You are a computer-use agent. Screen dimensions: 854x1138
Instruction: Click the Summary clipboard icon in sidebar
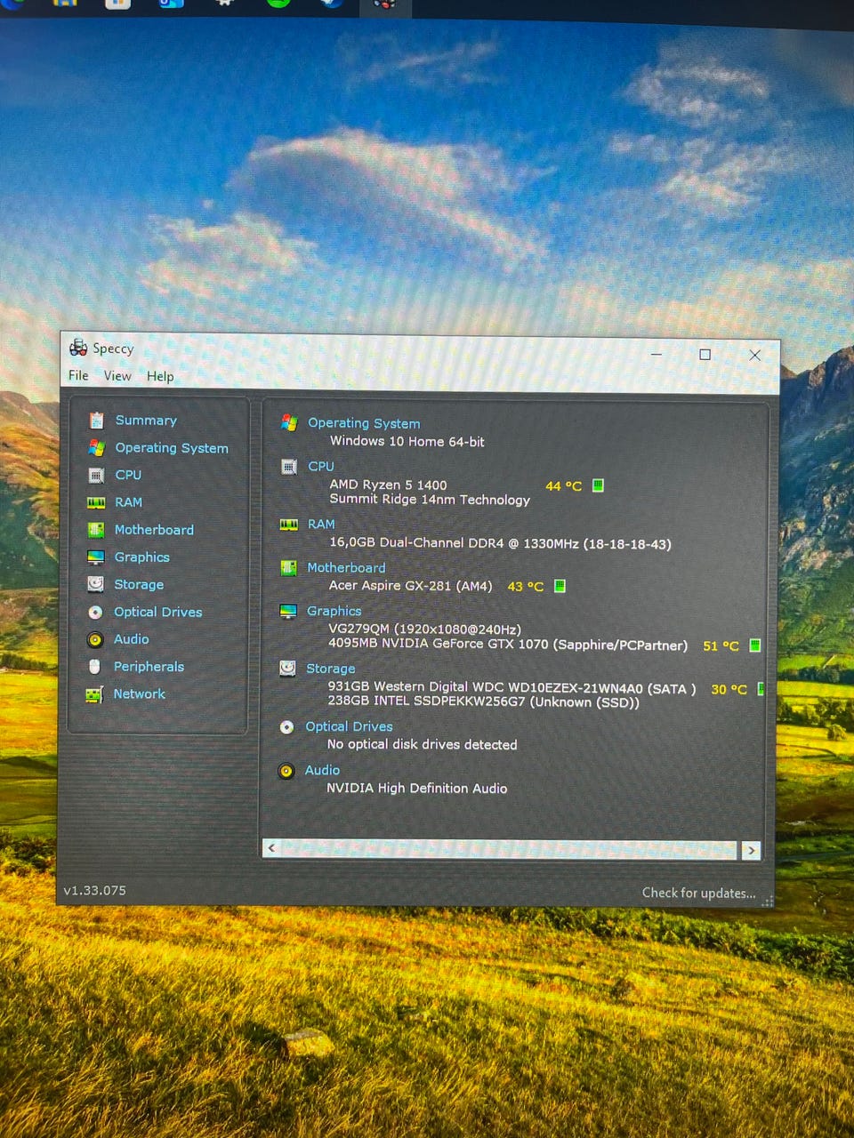tap(96, 421)
